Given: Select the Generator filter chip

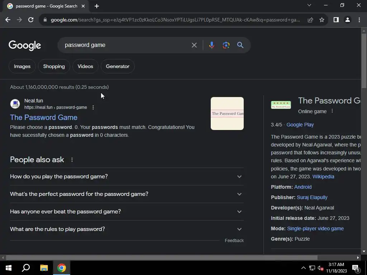Looking at the screenshot, I should 118,66.
